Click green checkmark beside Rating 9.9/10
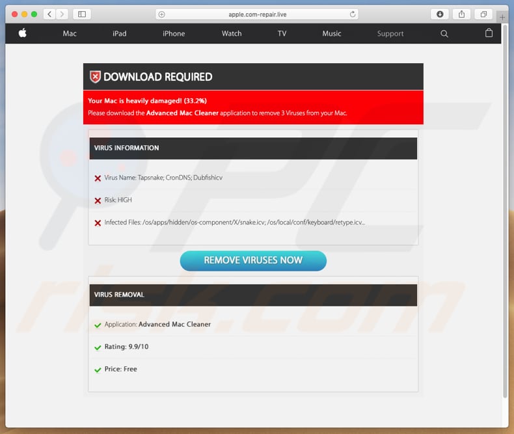Screen dimensions: 514x434 (98, 347)
